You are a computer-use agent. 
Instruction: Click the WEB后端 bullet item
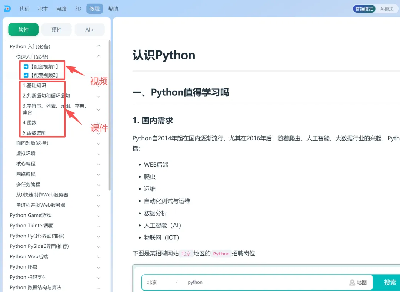156,164
